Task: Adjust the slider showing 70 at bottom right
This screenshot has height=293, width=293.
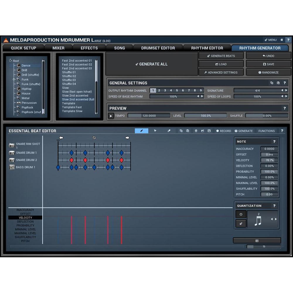Action: [x=264, y=247]
